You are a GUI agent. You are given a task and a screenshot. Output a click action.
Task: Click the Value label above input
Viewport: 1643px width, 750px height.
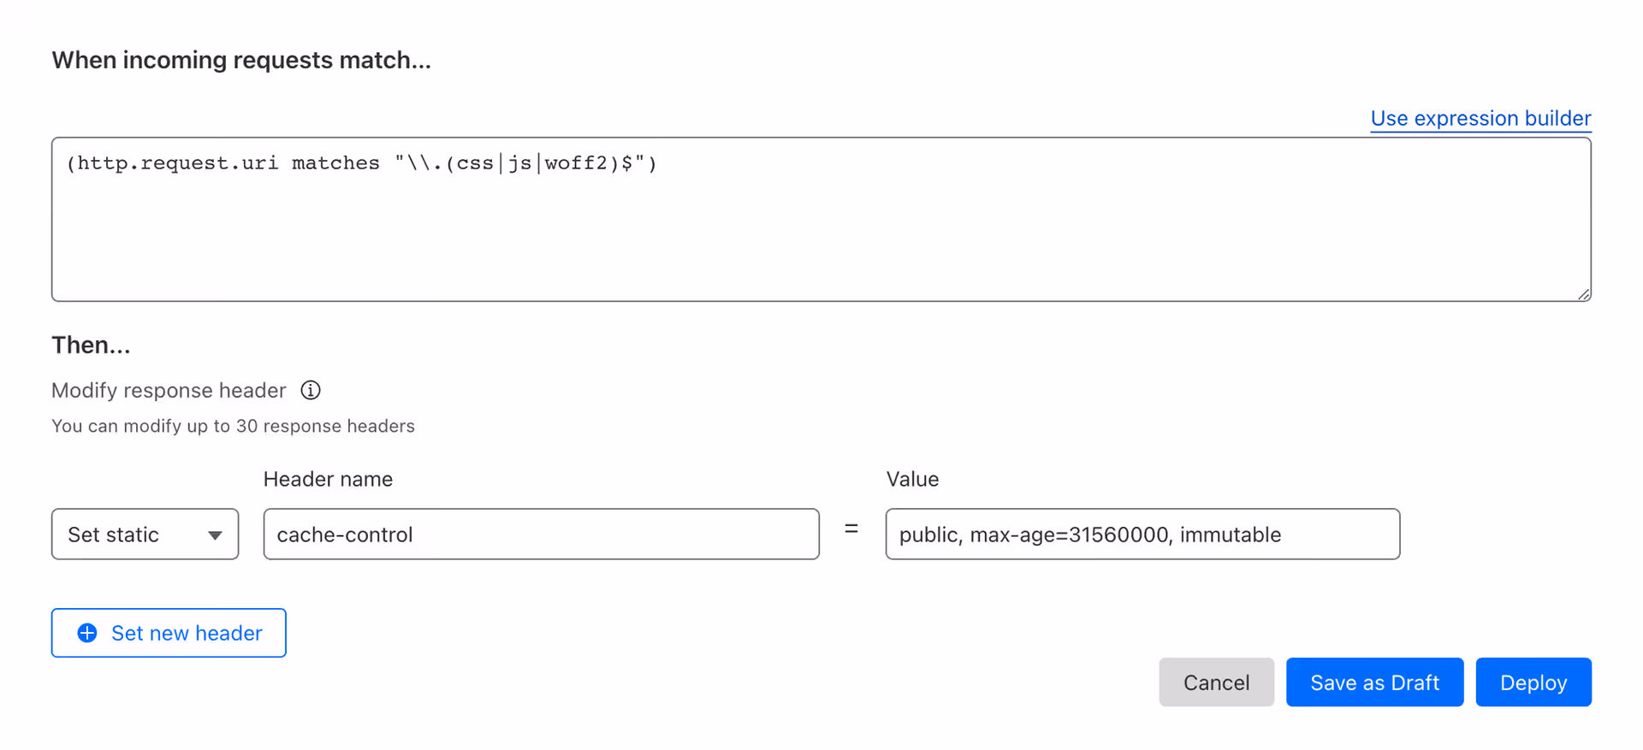coord(912,479)
